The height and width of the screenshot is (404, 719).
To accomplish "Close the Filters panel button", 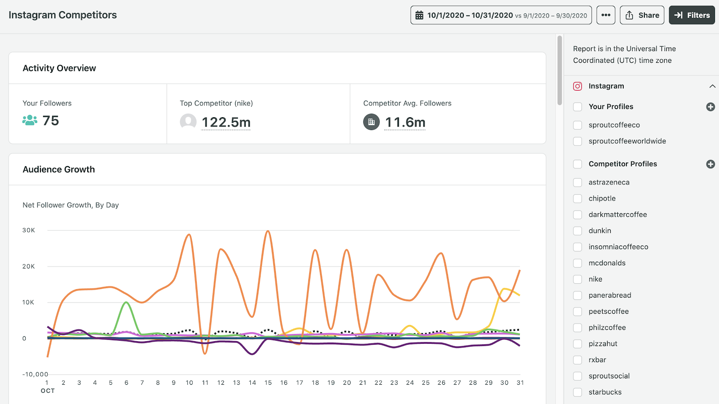I will click(692, 15).
